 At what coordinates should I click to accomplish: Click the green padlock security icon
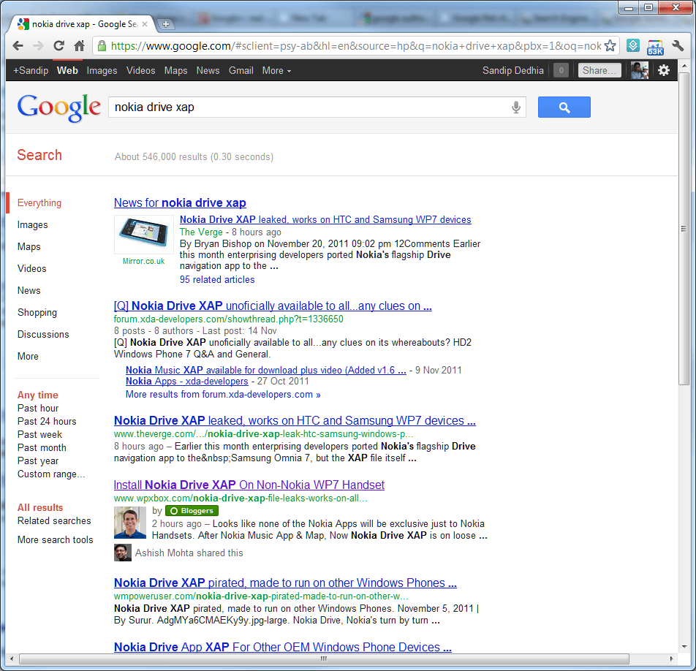click(102, 46)
